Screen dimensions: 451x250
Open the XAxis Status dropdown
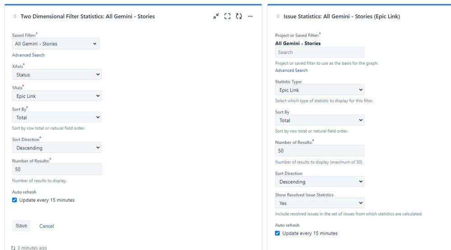pyautogui.click(x=57, y=75)
